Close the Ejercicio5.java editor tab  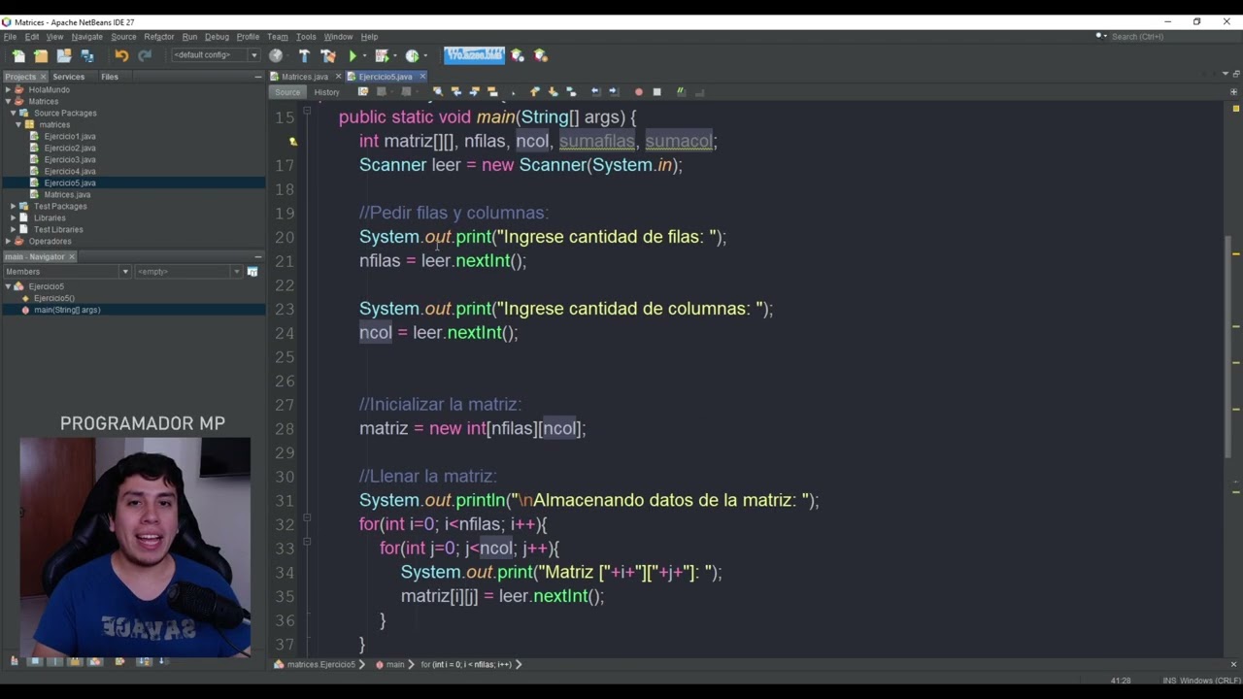(x=422, y=77)
